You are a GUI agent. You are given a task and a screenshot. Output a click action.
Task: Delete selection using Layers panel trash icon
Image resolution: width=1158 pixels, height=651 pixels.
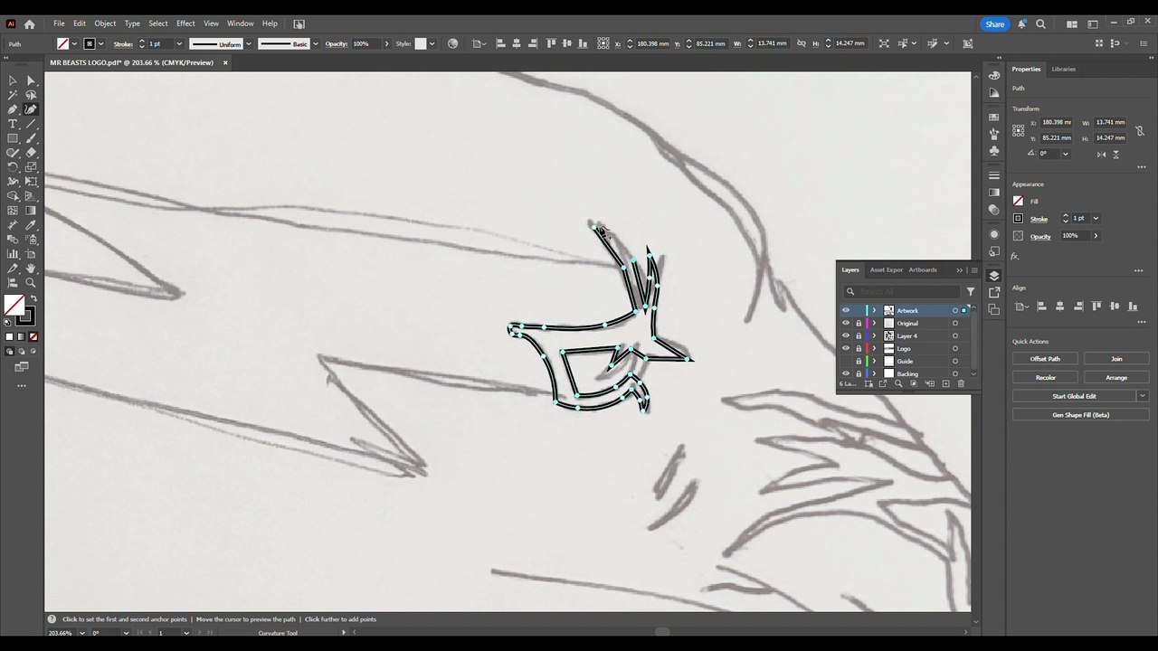pyautogui.click(x=961, y=383)
